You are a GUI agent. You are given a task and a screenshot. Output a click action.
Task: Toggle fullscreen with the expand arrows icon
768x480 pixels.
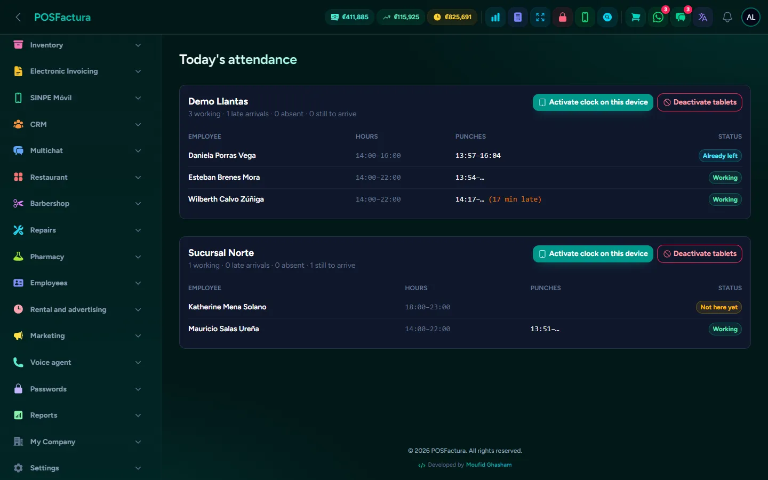click(540, 17)
